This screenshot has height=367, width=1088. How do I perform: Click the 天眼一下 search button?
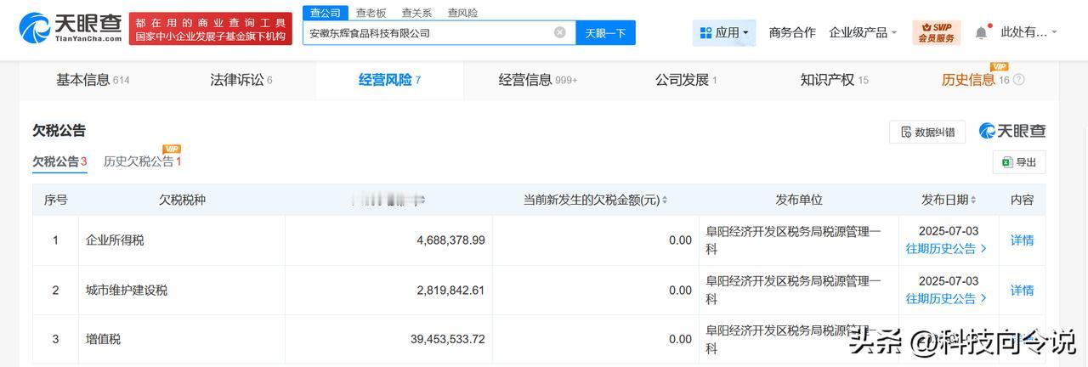[x=605, y=32]
